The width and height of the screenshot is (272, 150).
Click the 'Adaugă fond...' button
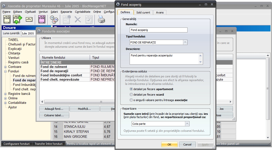(54, 109)
